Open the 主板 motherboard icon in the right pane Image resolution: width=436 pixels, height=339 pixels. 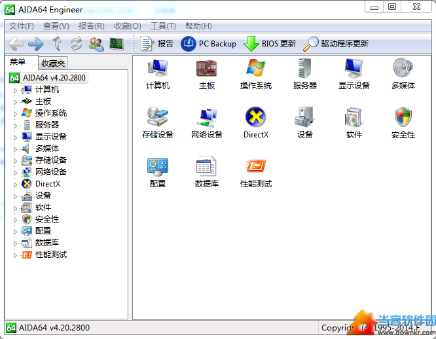point(207,68)
